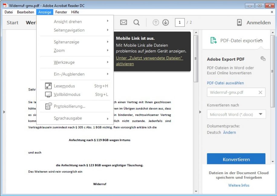Switch to the Start tab
Viewport: 277px width, 196px height.
(x=12, y=23)
